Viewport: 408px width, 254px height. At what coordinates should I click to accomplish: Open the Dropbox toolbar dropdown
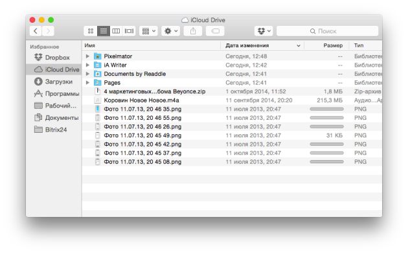(264, 31)
